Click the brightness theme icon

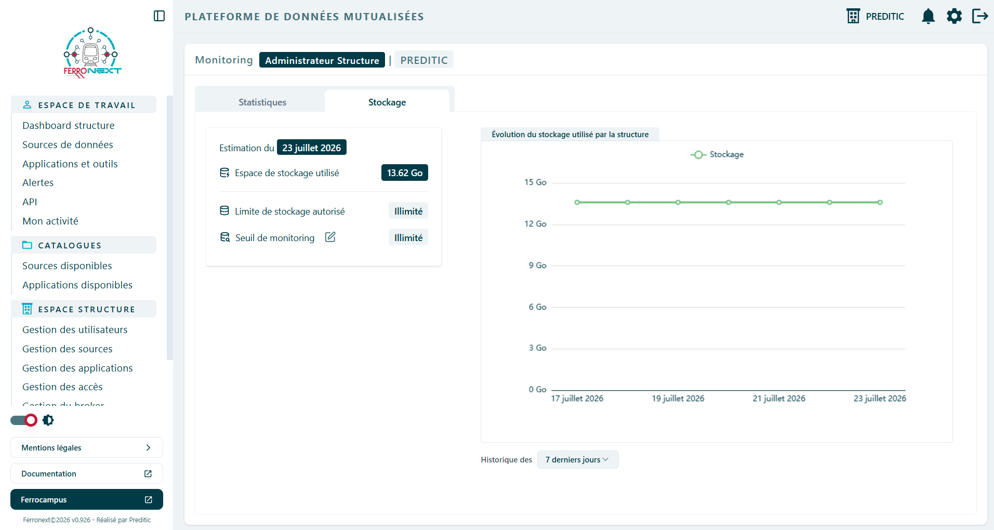tap(48, 420)
